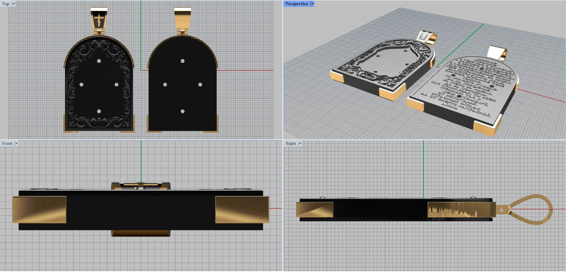Click the Right viewport title label
The width and height of the screenshot is (566, 273).
coord(290,144)
